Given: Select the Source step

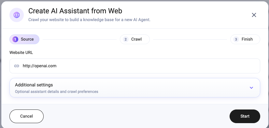Looking at the screenshot, I should point(24,39).
